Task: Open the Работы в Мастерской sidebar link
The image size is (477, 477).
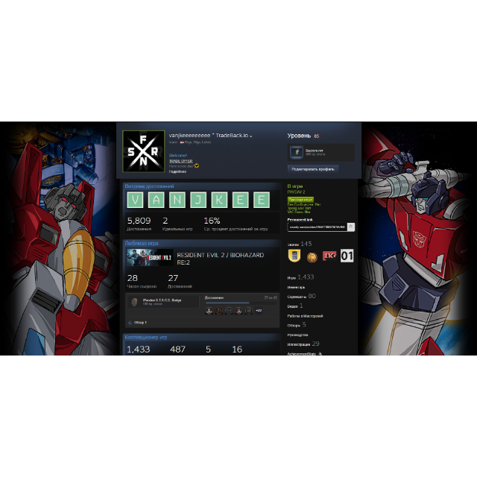Action: point(305,316)
